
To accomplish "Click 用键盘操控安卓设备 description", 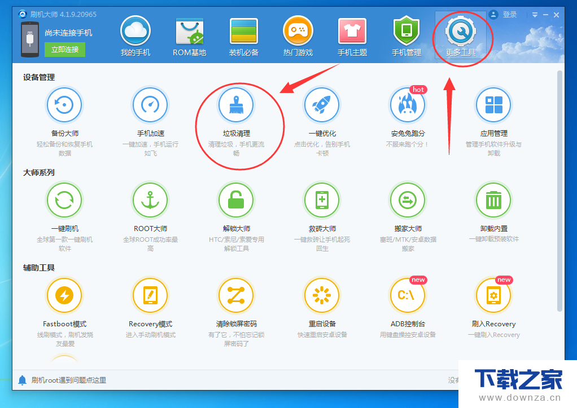I will (408, 335).
